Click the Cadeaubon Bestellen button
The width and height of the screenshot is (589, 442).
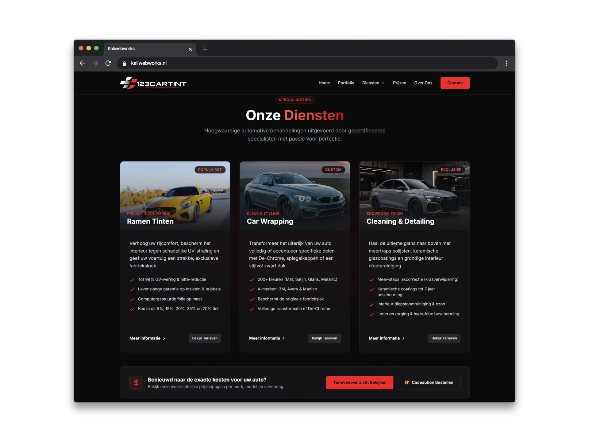(429, 382)
